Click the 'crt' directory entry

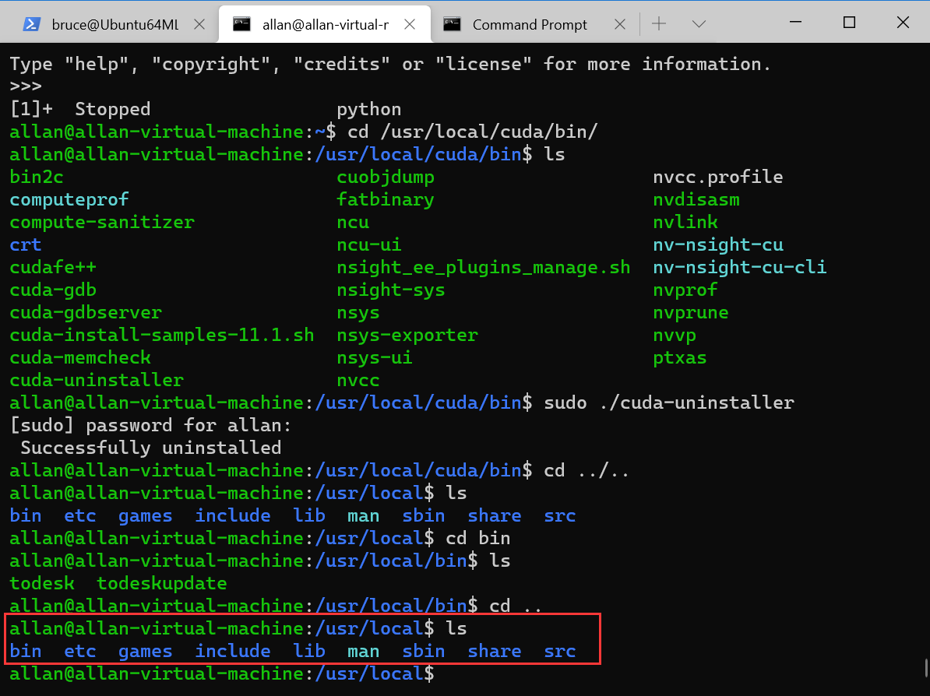(x=26, y=244)
